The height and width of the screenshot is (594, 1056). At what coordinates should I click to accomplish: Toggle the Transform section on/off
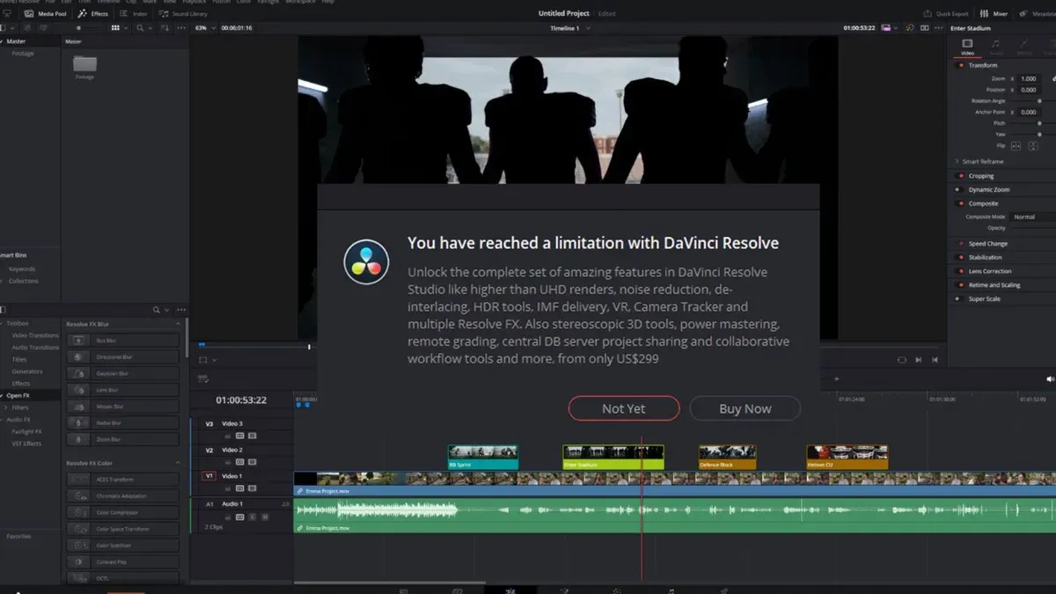(x=960, y=65)
